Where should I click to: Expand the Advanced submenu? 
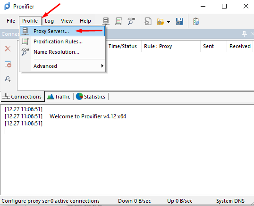tap(62, 66)
